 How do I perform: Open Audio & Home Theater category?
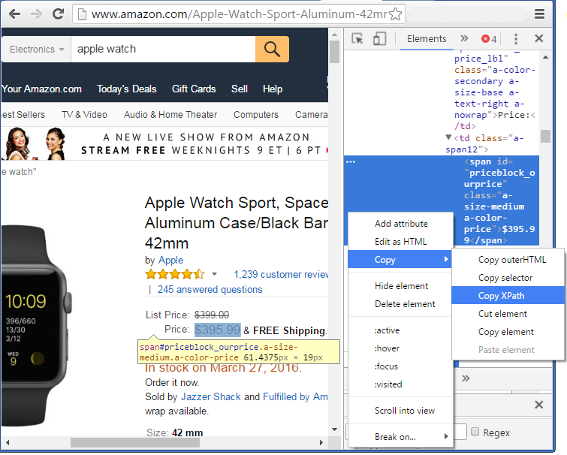(x=170, y=115)
